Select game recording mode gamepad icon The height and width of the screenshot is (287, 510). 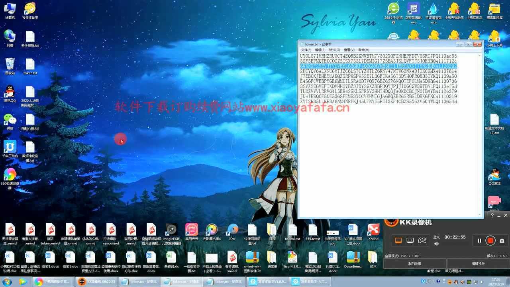[x=422, y=240]
